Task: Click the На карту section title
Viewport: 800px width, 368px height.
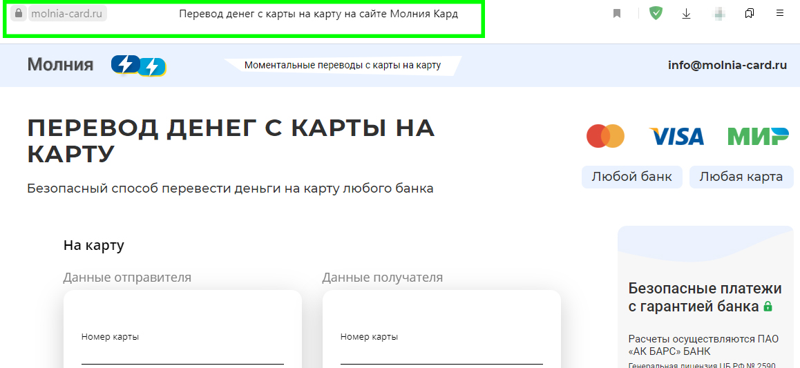Action: point(94,245)
